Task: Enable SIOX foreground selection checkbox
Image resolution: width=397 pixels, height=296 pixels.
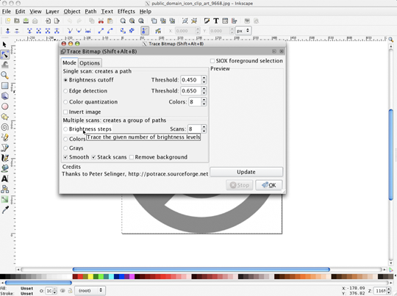Action: coord(212,61)
